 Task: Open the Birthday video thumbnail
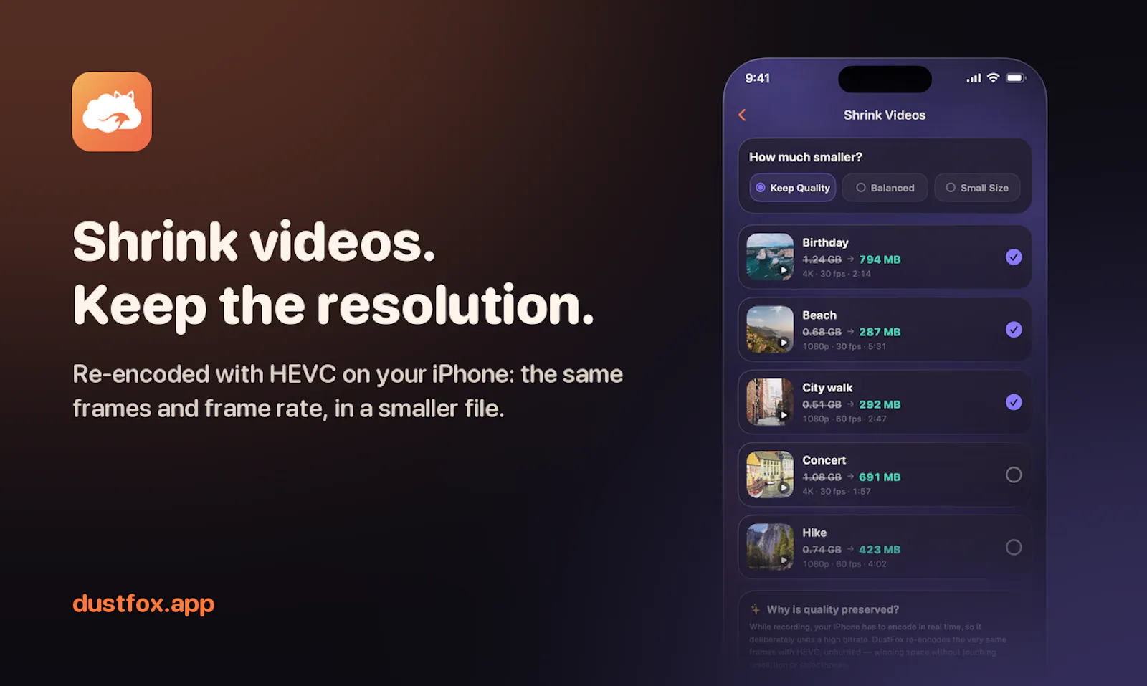(x=770, y=257)
